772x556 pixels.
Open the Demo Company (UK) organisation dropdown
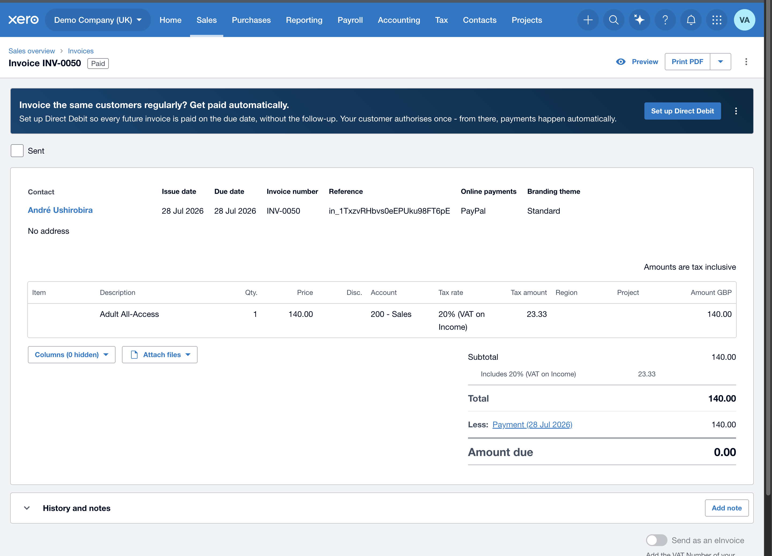98,20
